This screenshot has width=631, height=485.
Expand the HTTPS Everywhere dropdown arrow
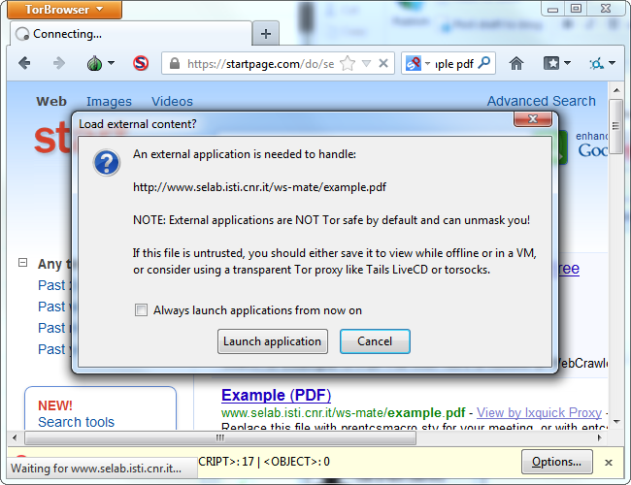(613, 63)
